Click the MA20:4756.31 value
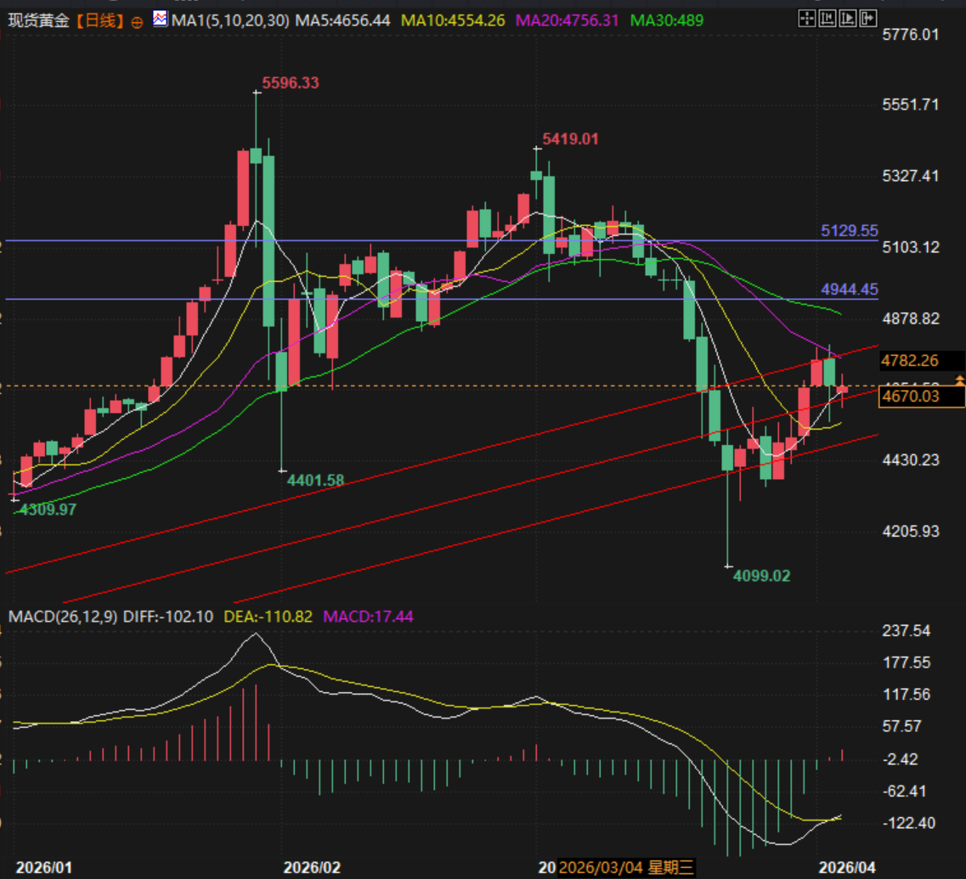The image size is (966, 879). pyautogui.click(x=567, y=20)
